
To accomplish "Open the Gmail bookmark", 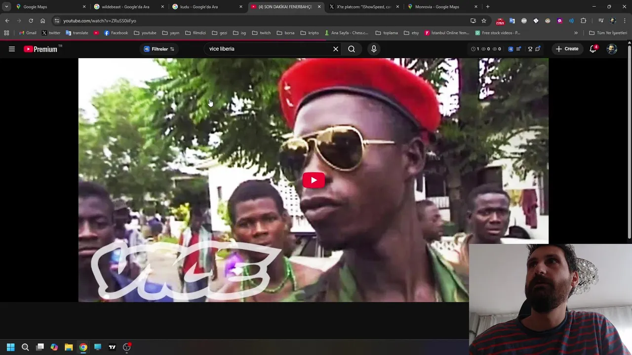I will point(28,33).
